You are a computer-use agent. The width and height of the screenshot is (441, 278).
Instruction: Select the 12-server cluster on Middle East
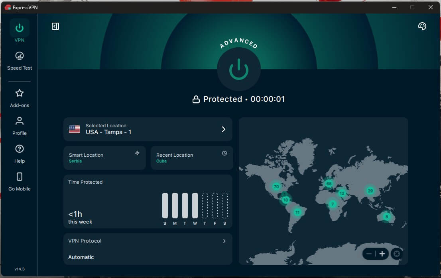click(x=342, y=193)
